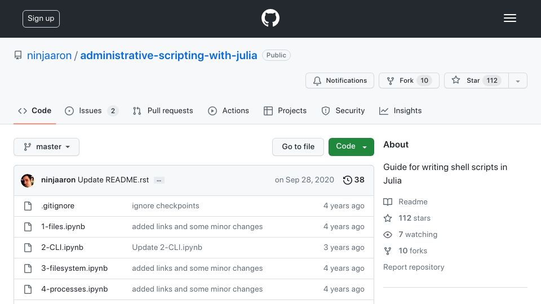Click ninjaaron's avatar thumbnail

click(x=27, y=180)
